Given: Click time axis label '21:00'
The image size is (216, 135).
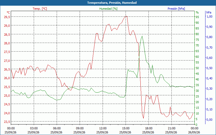Looking at the screenshot, I should [x=171, y=129].
